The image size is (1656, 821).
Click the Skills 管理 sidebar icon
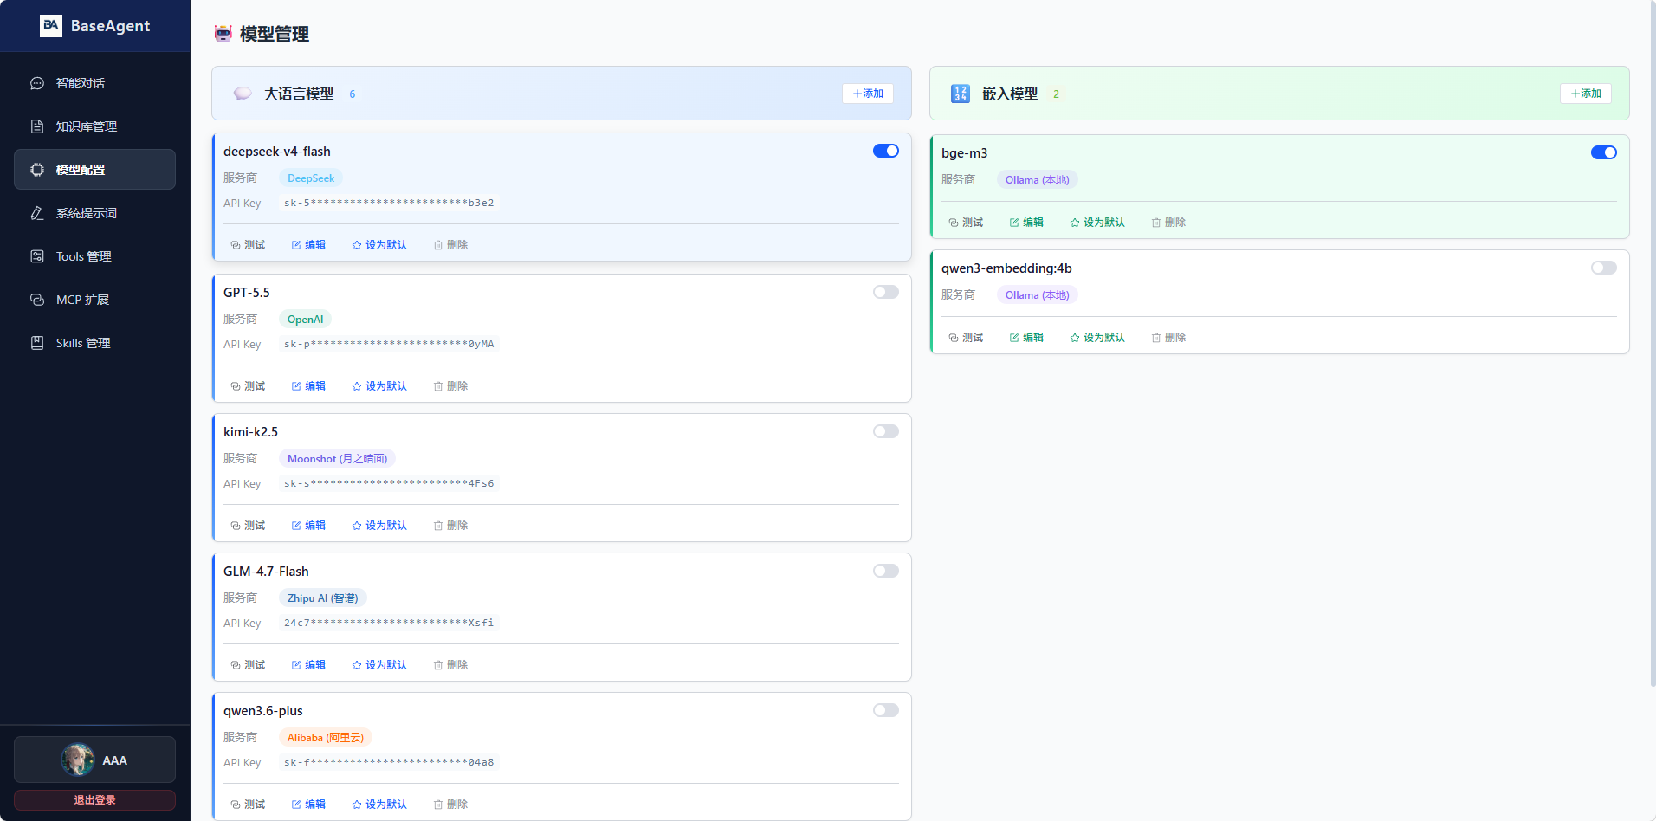[37, 343]
